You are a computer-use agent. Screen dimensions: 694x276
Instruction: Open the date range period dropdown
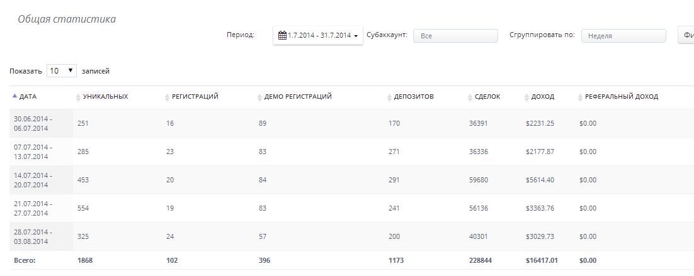tap(318, 36)
